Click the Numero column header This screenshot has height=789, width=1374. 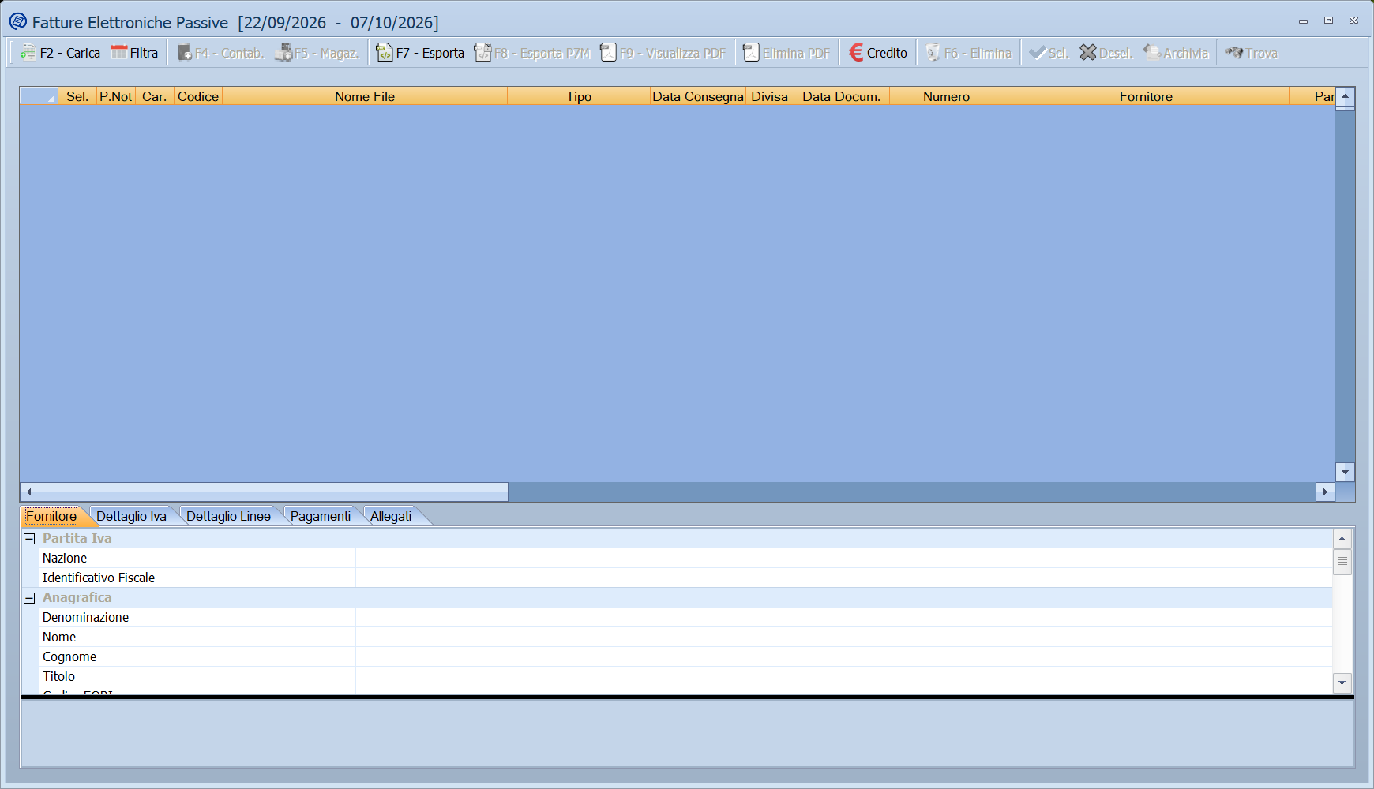(946, 96)
